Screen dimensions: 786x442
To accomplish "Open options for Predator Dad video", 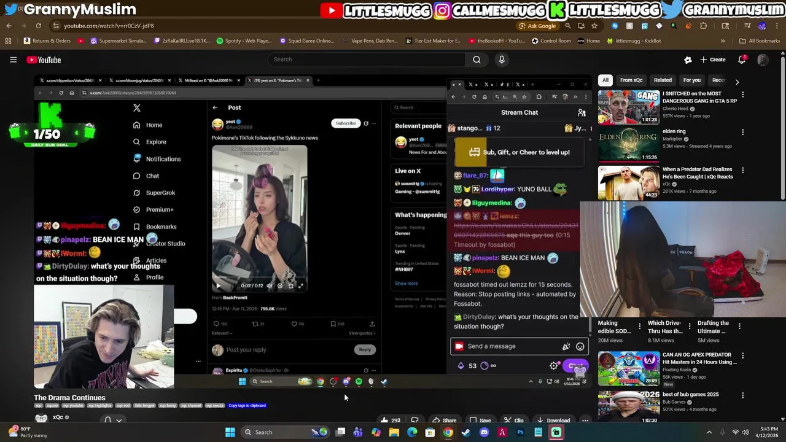I will 742,171.
